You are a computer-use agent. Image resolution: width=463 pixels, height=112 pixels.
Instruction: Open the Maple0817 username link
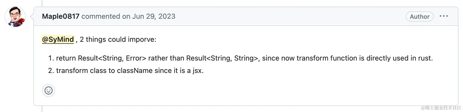coord(60,16)
